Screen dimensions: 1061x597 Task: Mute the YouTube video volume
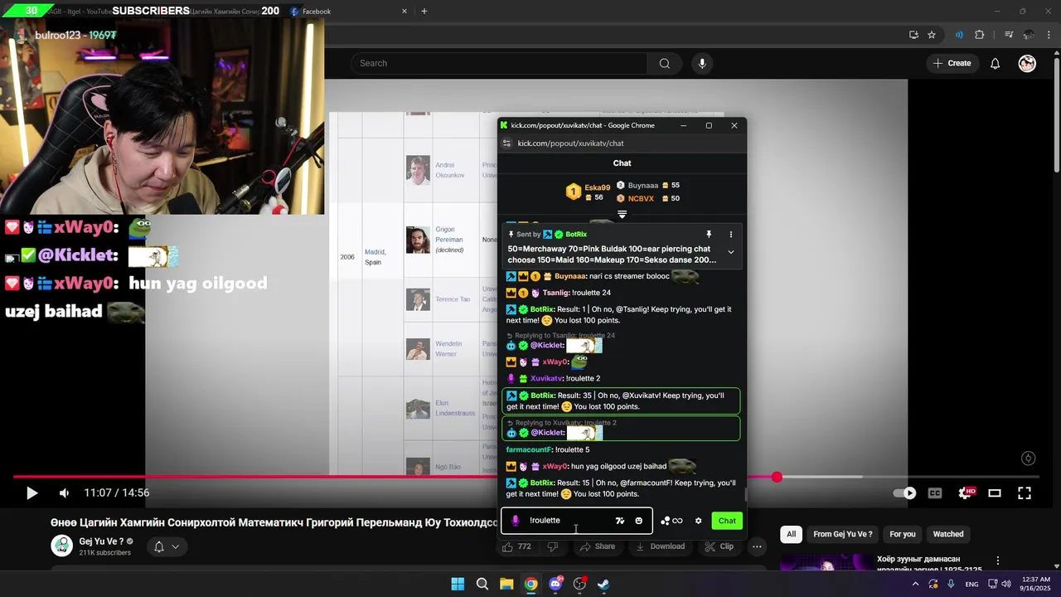[64, 493]
